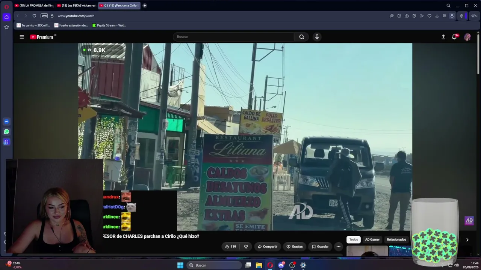The width and height of the screenshot is (481, 270).
Task: Select the Relacionados filter chip
Action: tap(396, 240)
